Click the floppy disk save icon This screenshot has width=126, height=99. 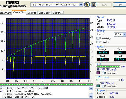click(94, 5)
